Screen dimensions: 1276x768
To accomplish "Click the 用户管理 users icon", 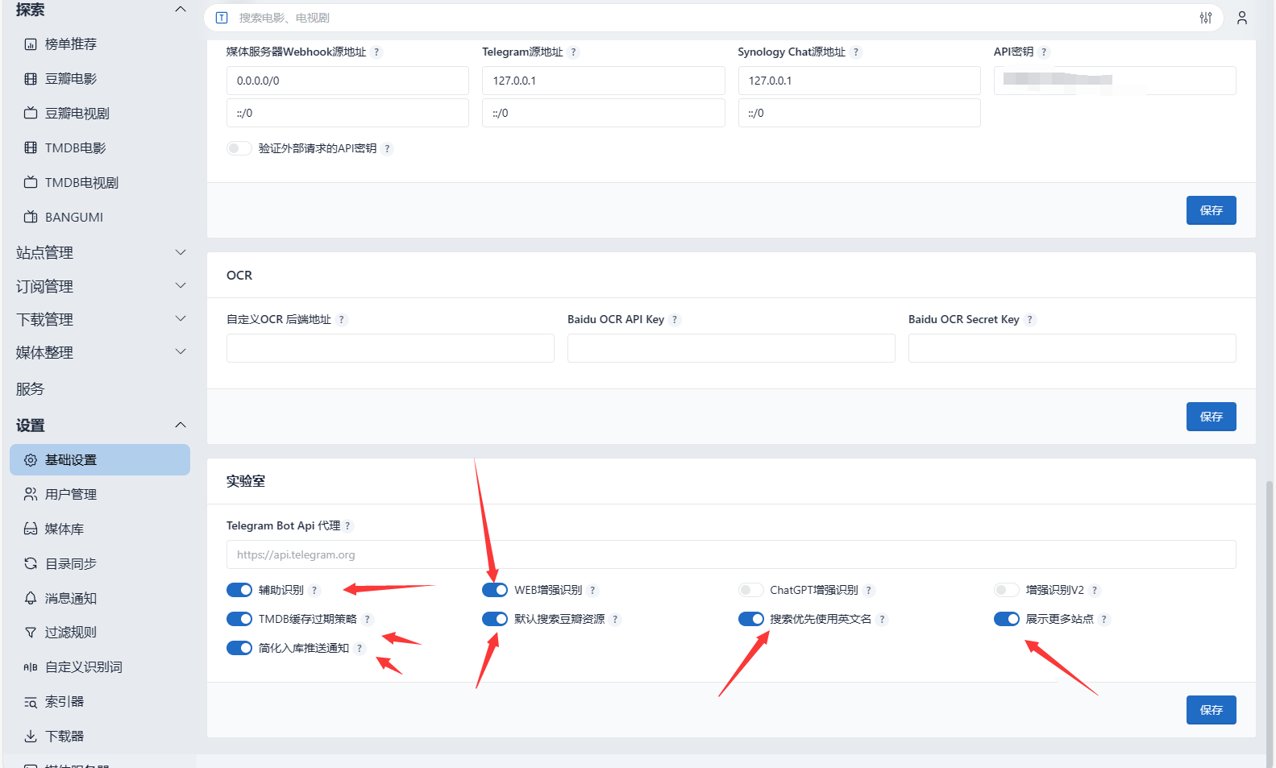I will [x=31, y=494].
